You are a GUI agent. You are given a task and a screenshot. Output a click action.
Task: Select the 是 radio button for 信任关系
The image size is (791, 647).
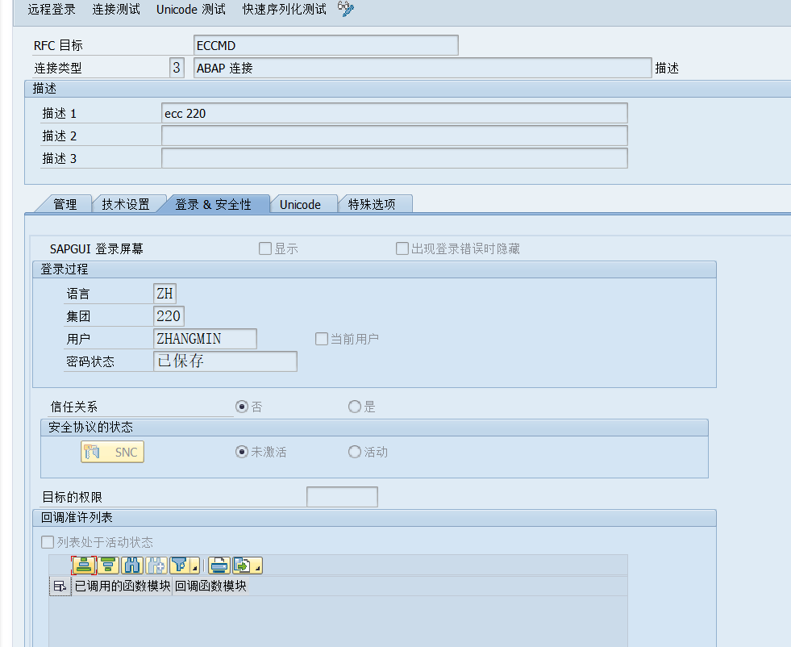[x=354, y=407]
